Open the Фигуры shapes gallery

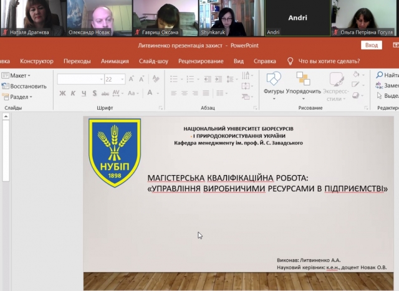point(274,86)
